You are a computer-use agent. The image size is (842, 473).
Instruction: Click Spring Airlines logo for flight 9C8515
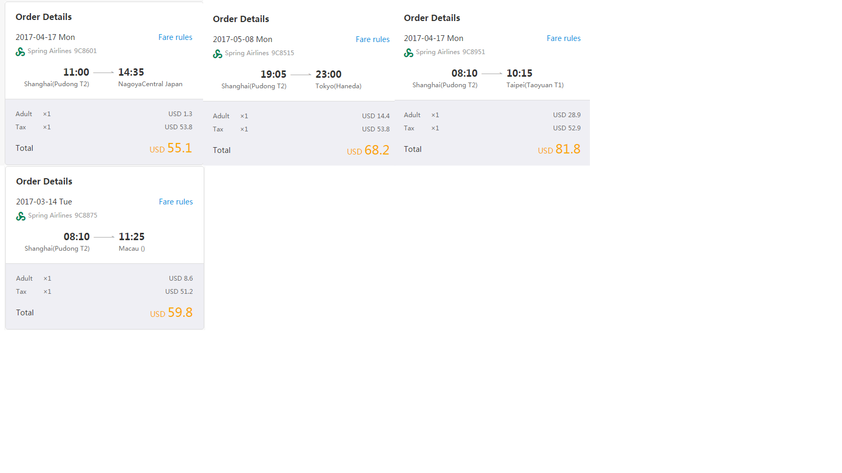(x=218, y=54)
